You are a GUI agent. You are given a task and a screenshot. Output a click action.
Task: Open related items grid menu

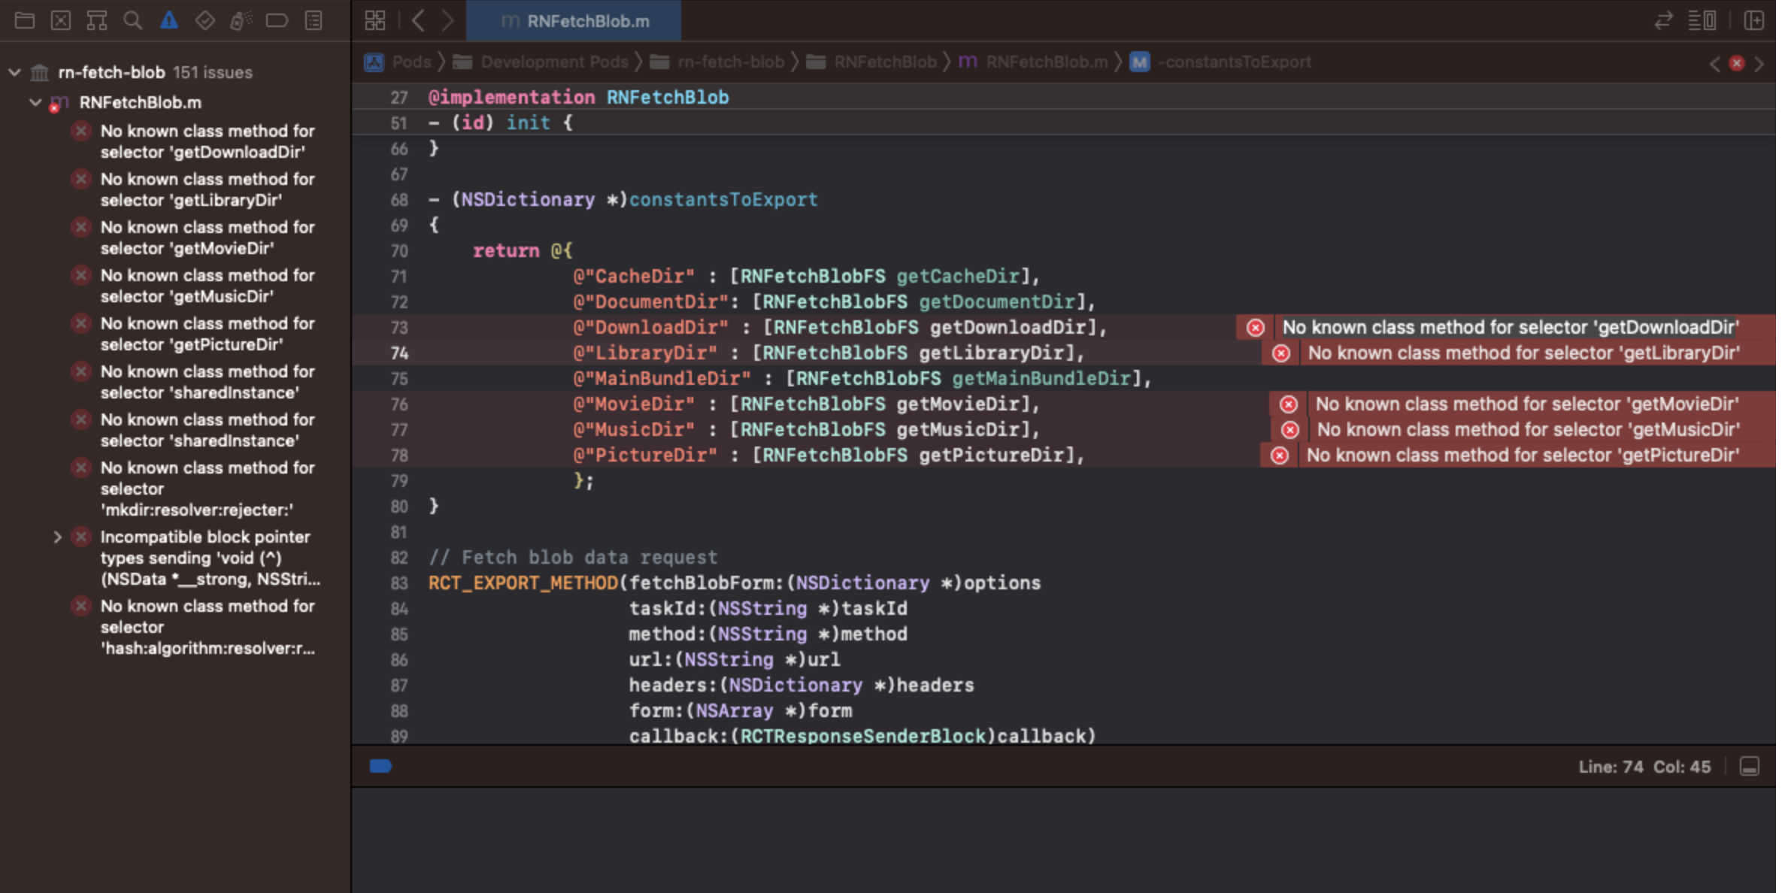pos(375,20)
